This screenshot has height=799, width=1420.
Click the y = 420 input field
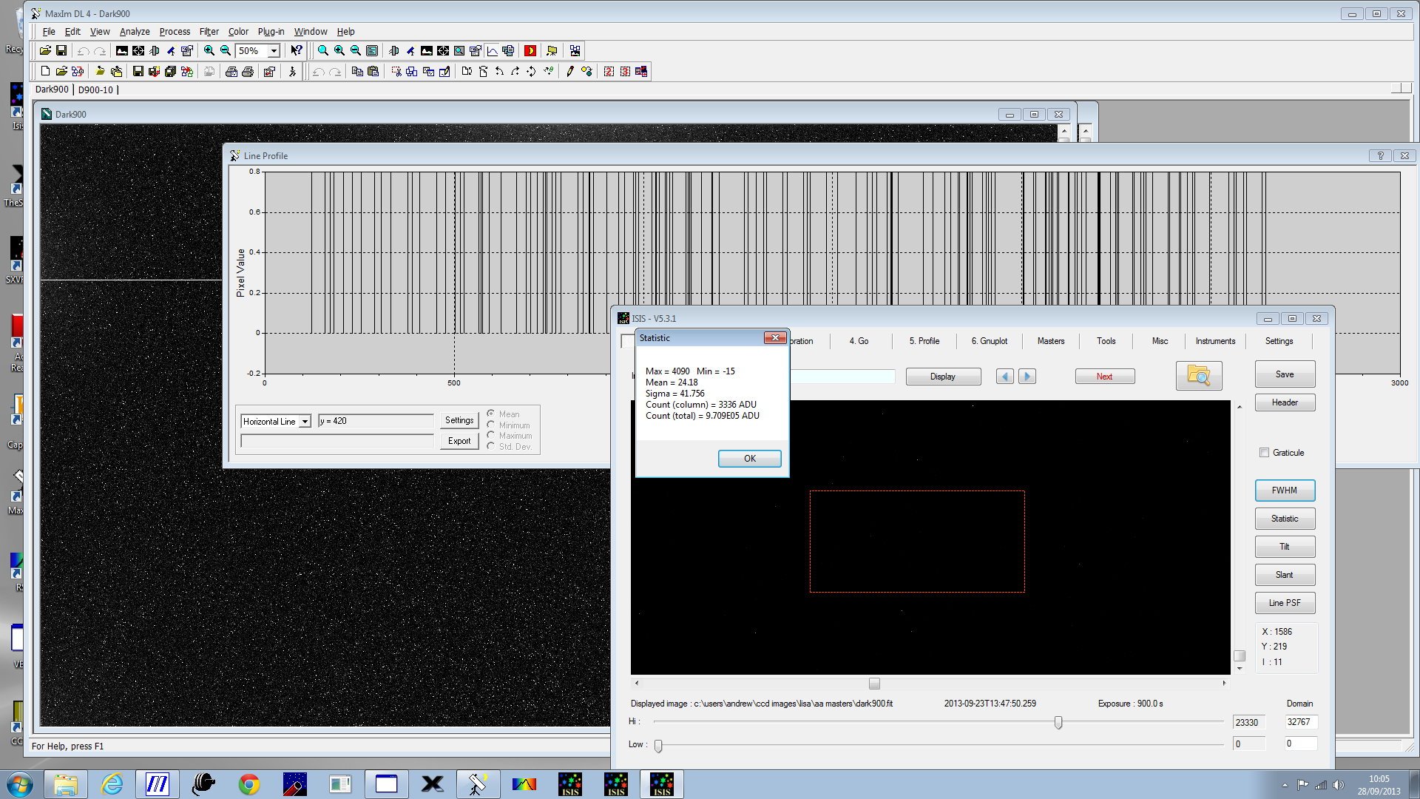(376, 421)
